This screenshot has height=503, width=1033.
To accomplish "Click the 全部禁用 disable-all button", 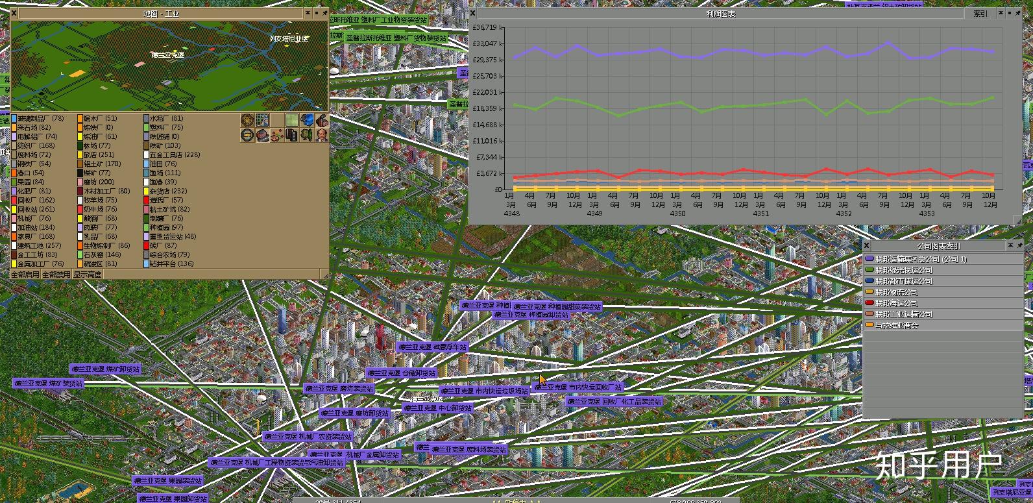I will pos(56,275).
